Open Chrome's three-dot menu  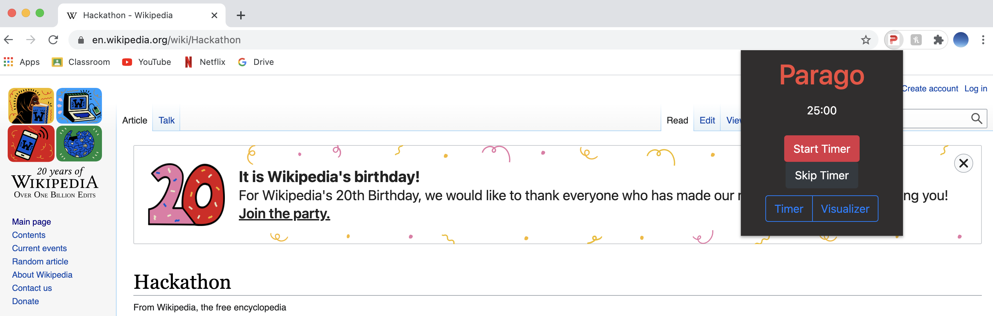pyautogui.click(x=983, y=40)
